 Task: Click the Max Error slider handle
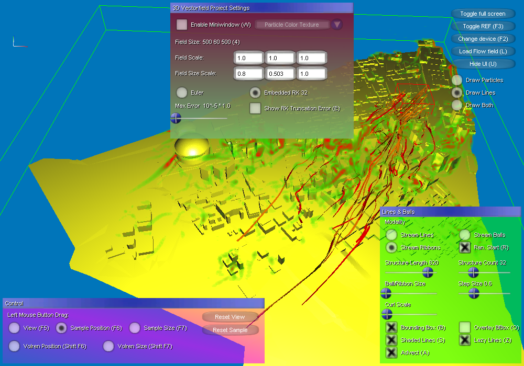tap(176, 118)
